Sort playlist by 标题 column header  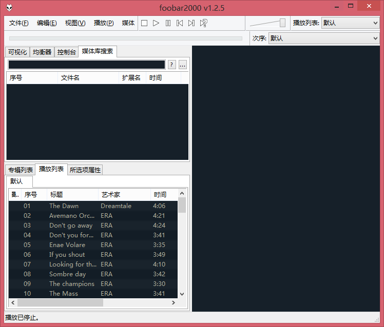coord(72,195)
